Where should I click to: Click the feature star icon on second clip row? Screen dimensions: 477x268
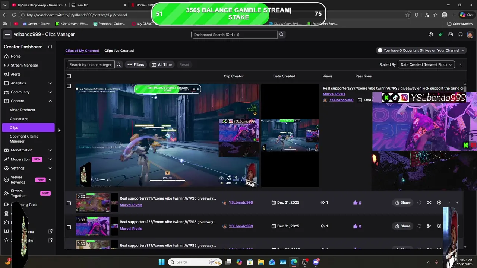click(x=439, y=226)
